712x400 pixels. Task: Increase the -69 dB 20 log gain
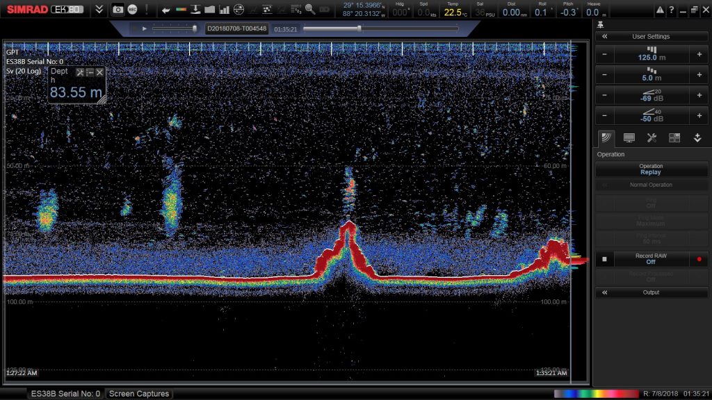[x=699, y=95]
